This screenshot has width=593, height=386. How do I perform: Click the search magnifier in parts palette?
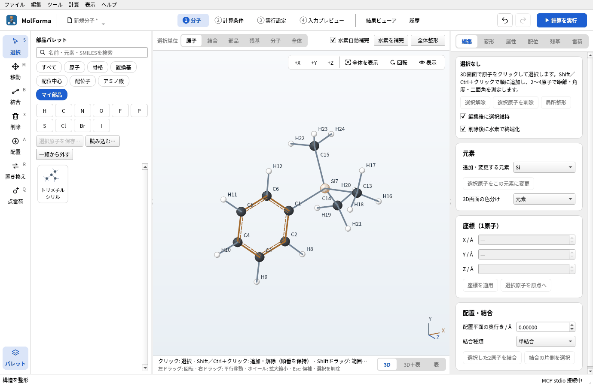click(43, 53)
